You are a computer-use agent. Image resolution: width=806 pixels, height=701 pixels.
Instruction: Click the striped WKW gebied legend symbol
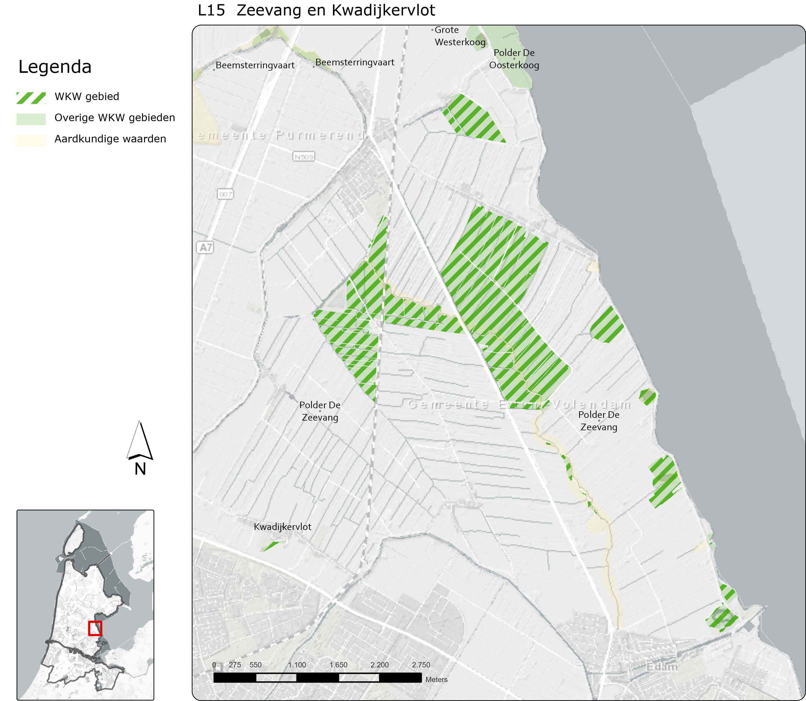pos(31,98)
